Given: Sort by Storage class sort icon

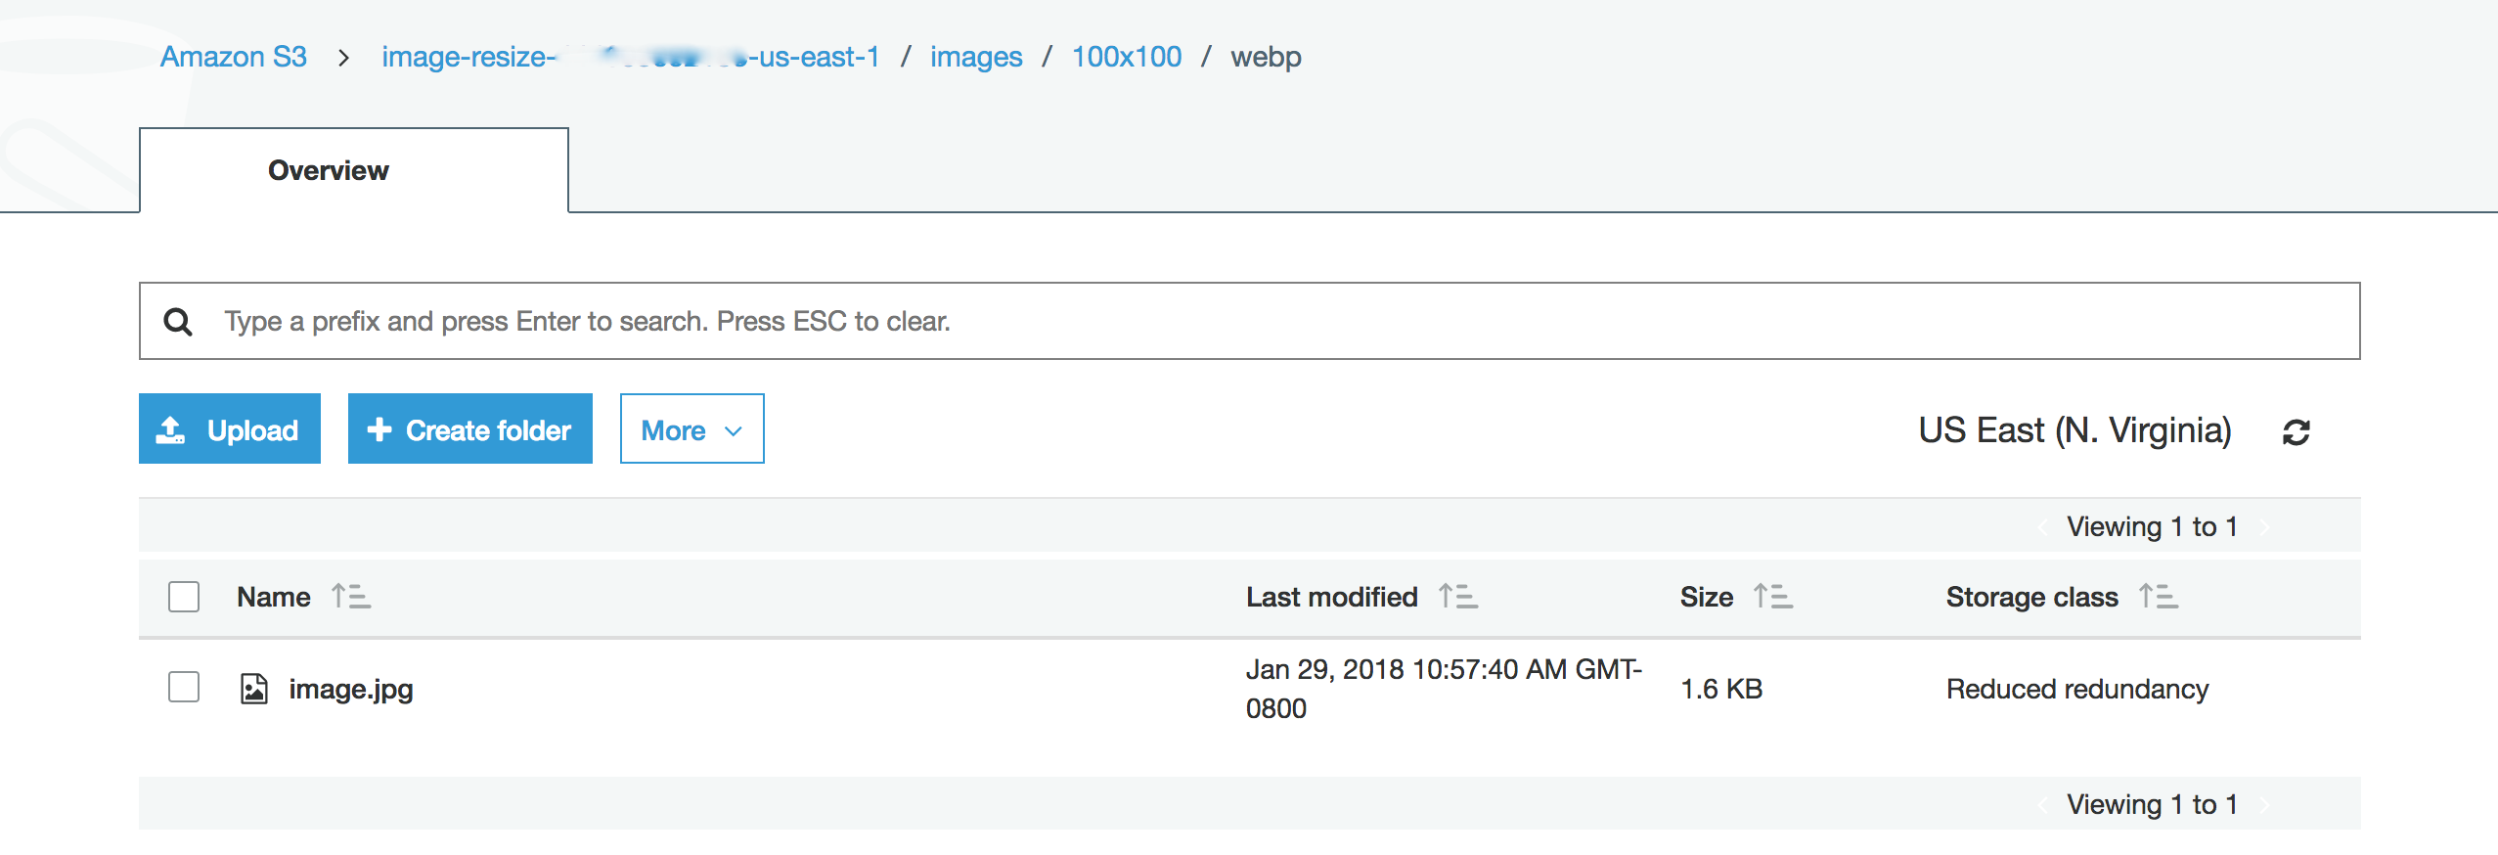Looking at the screenshot, I should (2158, 596).
